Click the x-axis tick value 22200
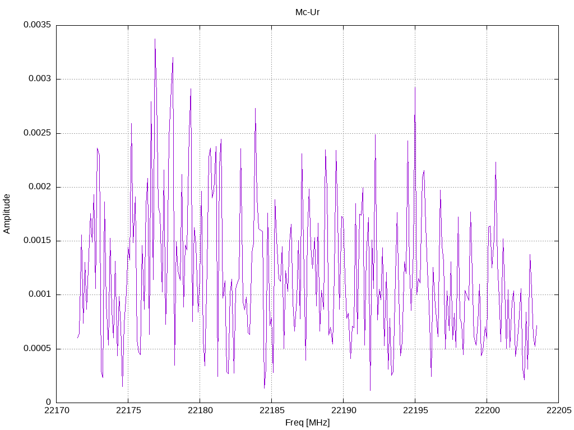The image size is (574, 430). (487, 410)
